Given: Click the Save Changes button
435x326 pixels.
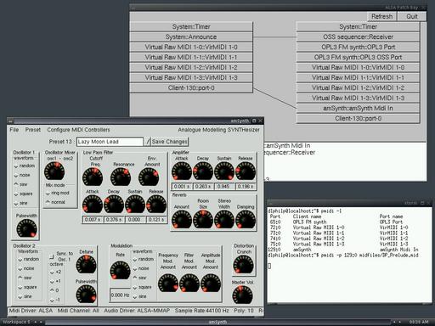Looking at the screenshot, I should (169, 142).
